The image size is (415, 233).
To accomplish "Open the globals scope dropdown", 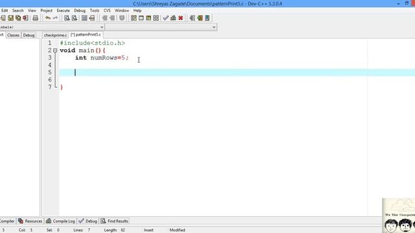I will pyautogui.click(x=102, y=27).
